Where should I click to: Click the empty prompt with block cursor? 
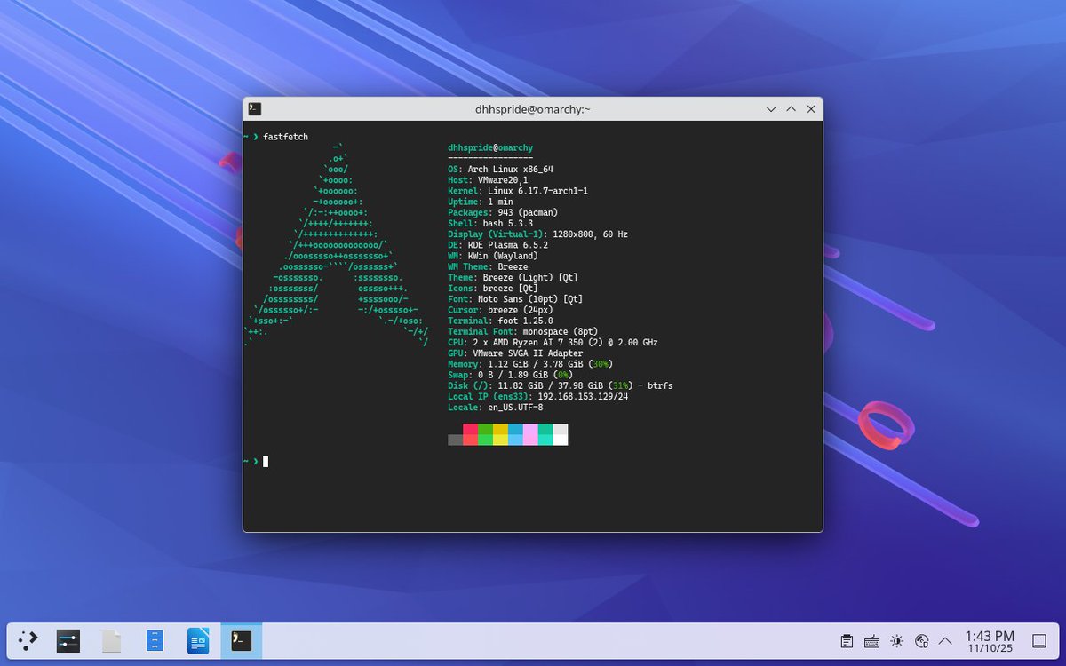(256, 461)
